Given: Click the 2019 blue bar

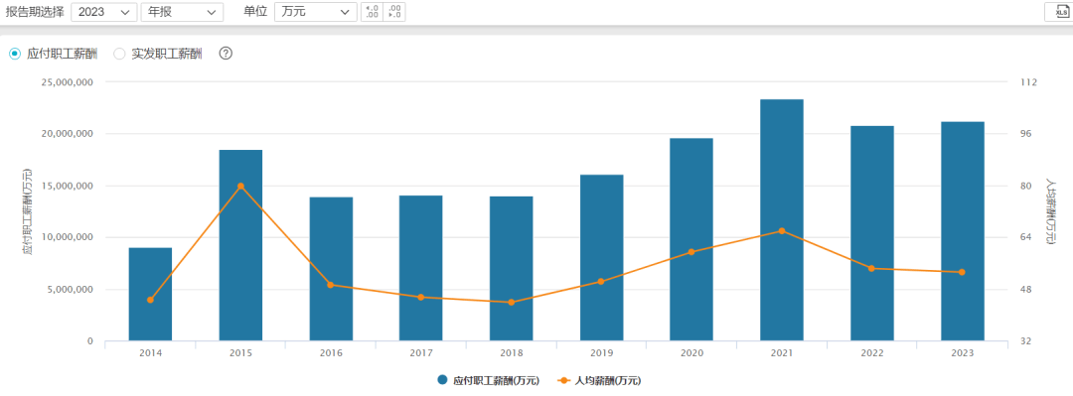Looking at the screenshot, I should pos(601,258).
